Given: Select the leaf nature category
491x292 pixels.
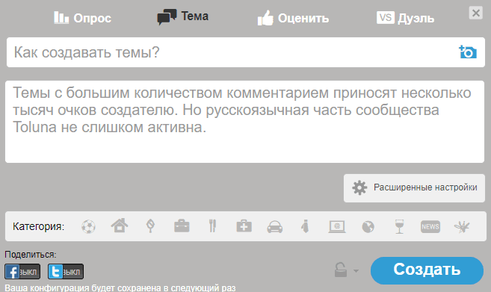Looking at the screenshot, I should pyautogui.click(x=150, y=226).
